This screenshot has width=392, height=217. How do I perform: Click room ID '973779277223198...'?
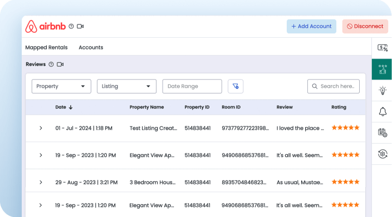pos(245,128)
